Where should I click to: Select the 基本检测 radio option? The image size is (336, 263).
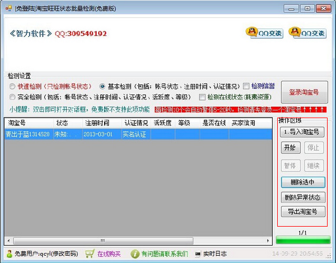point(102,86)
